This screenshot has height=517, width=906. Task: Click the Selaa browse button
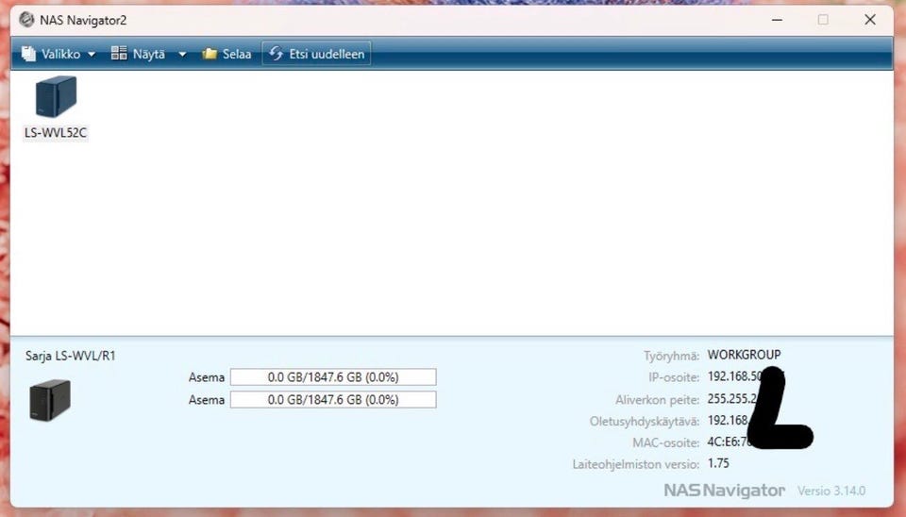(226, 54)
